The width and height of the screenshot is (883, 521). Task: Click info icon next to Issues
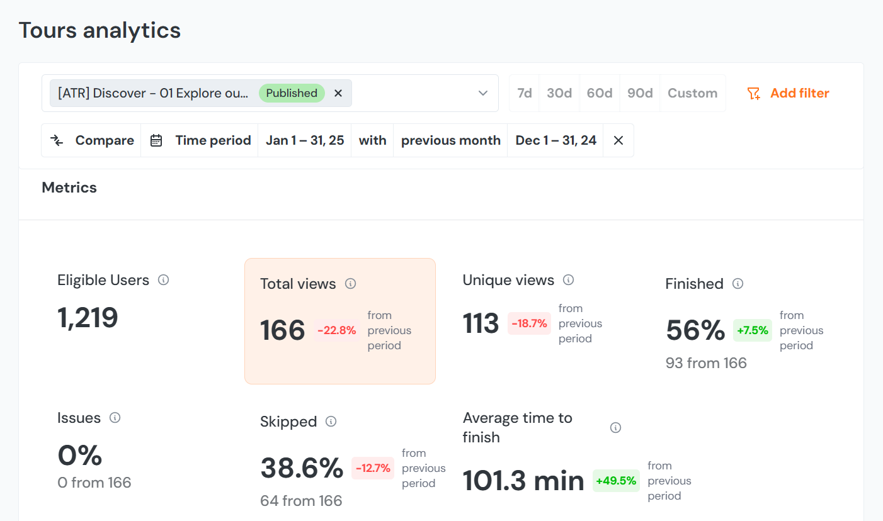click(115, 418)
